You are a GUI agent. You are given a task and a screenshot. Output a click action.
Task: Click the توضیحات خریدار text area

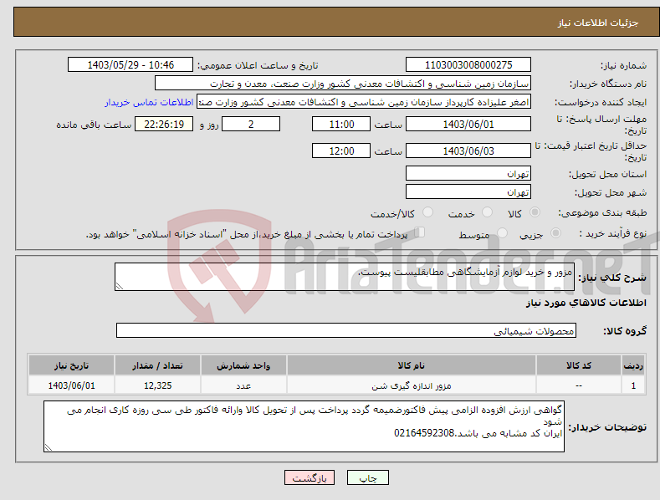[x=304, y=426]
